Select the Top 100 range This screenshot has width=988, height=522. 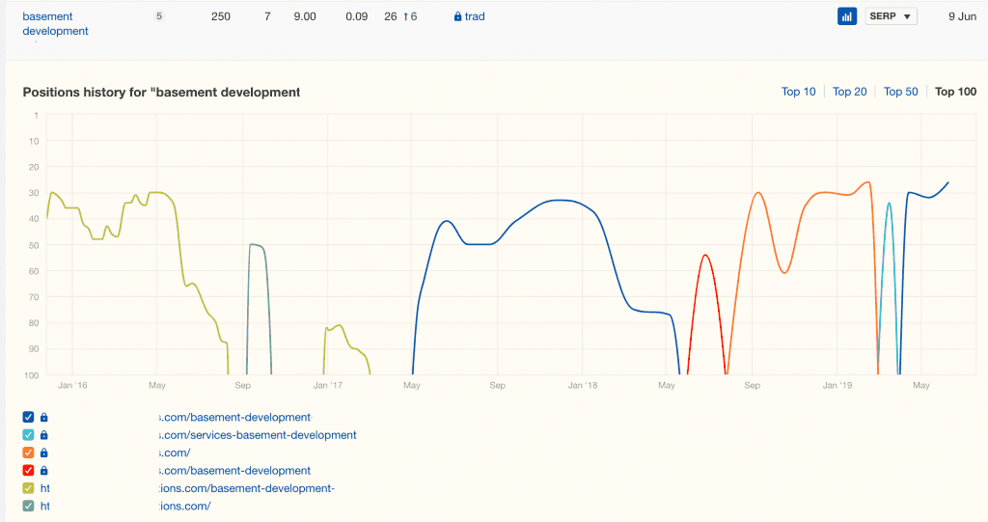coord(955,92)
